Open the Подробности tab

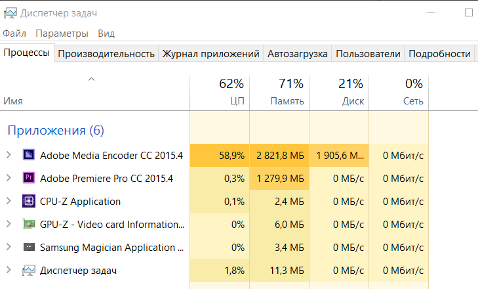(439, 54)
